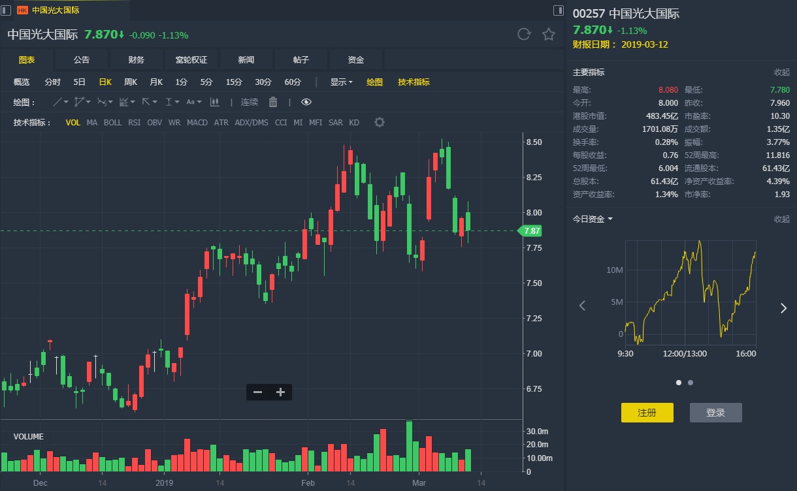
Task: Select the candlestick drawing tool icon
Action: [x=214, y=102]
